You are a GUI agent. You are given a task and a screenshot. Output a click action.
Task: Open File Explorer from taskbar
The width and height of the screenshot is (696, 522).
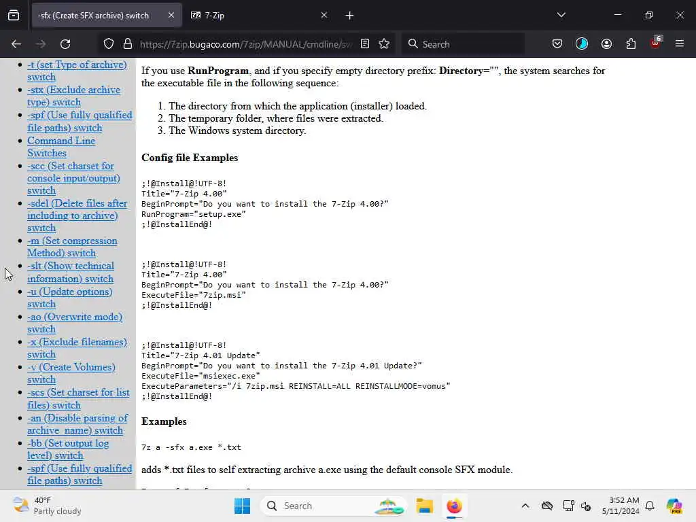(424, 506)
